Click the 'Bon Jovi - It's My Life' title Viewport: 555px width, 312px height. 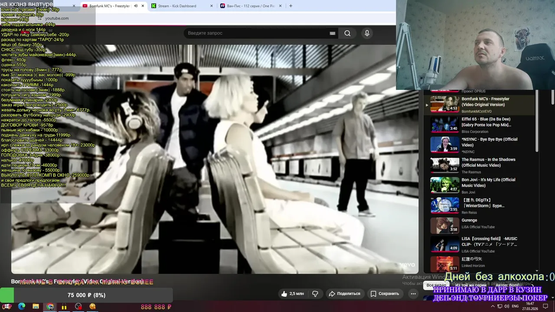tap(488, 182)
